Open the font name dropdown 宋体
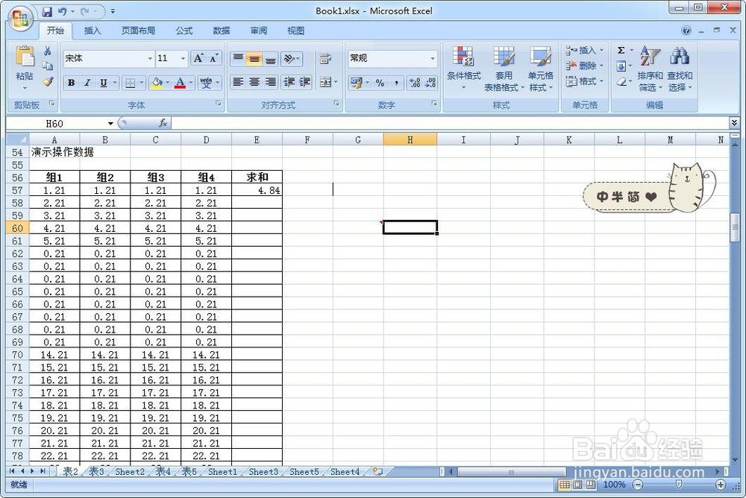The width and height of the screenshot is (746, 498). 150,58
